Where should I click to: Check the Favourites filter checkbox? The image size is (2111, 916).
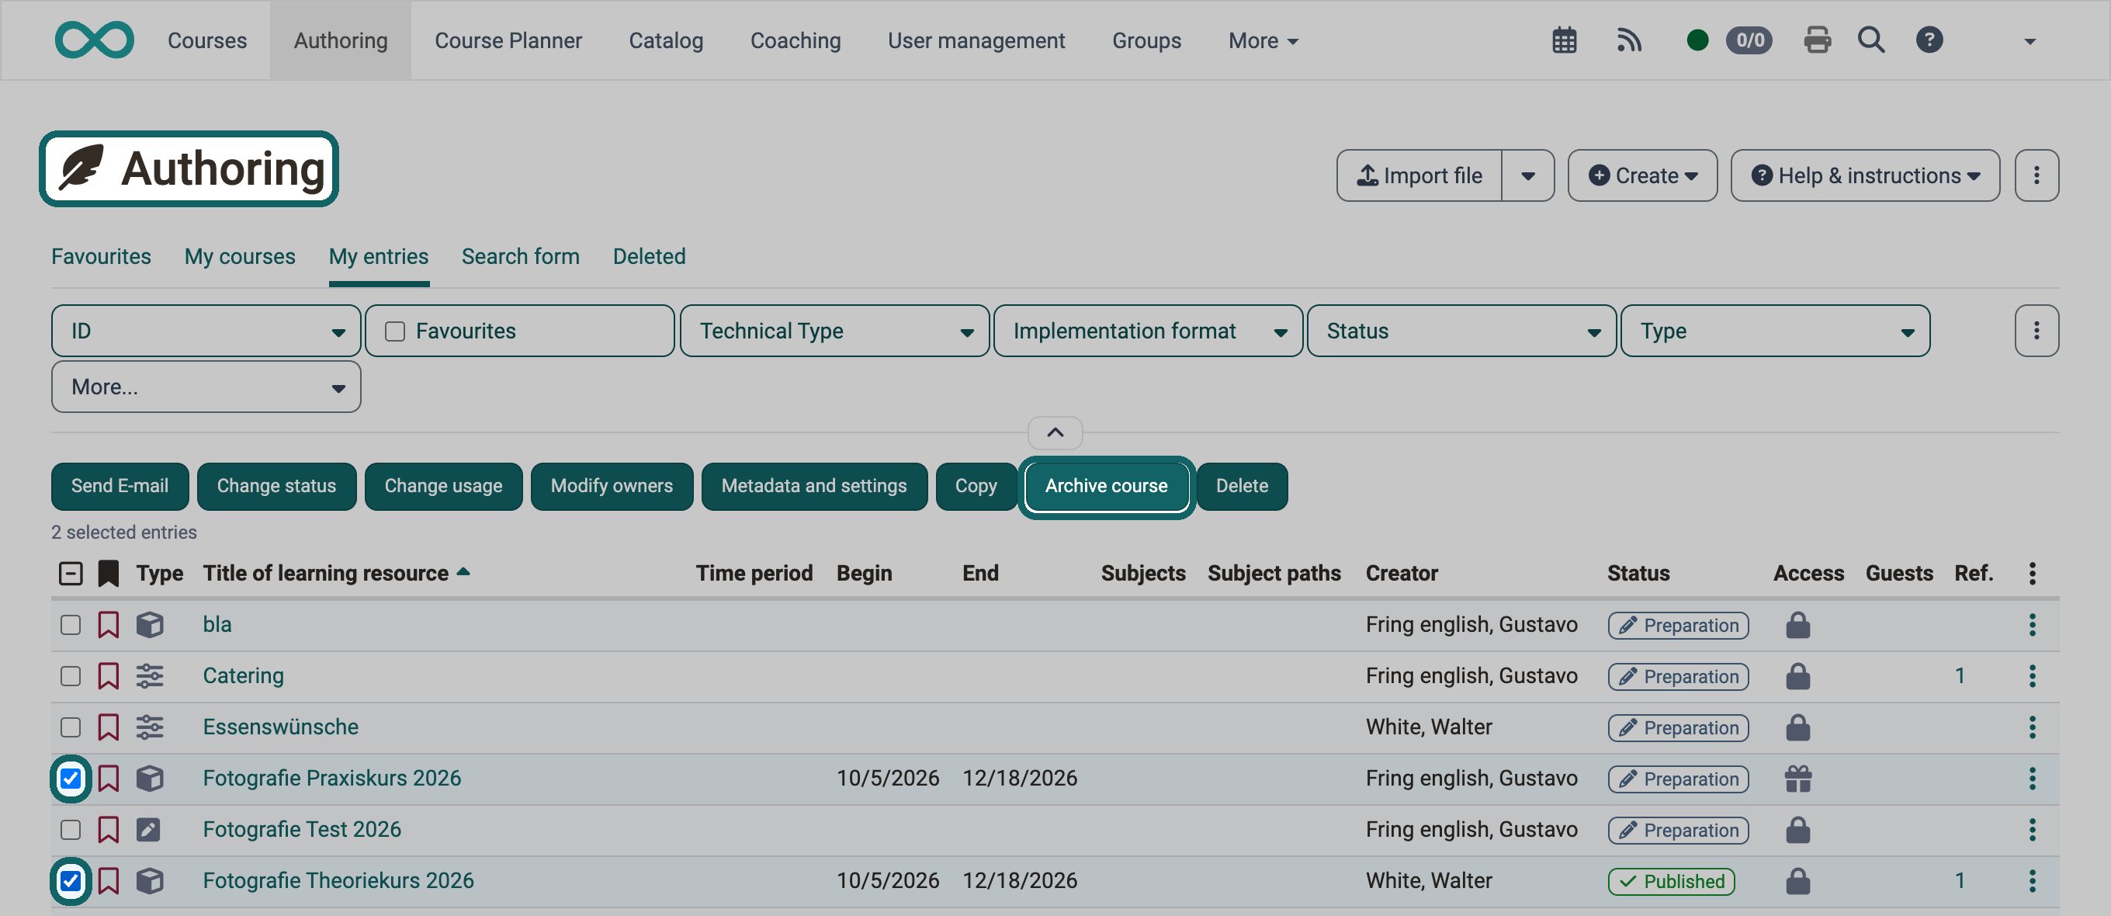click(395, 331)
